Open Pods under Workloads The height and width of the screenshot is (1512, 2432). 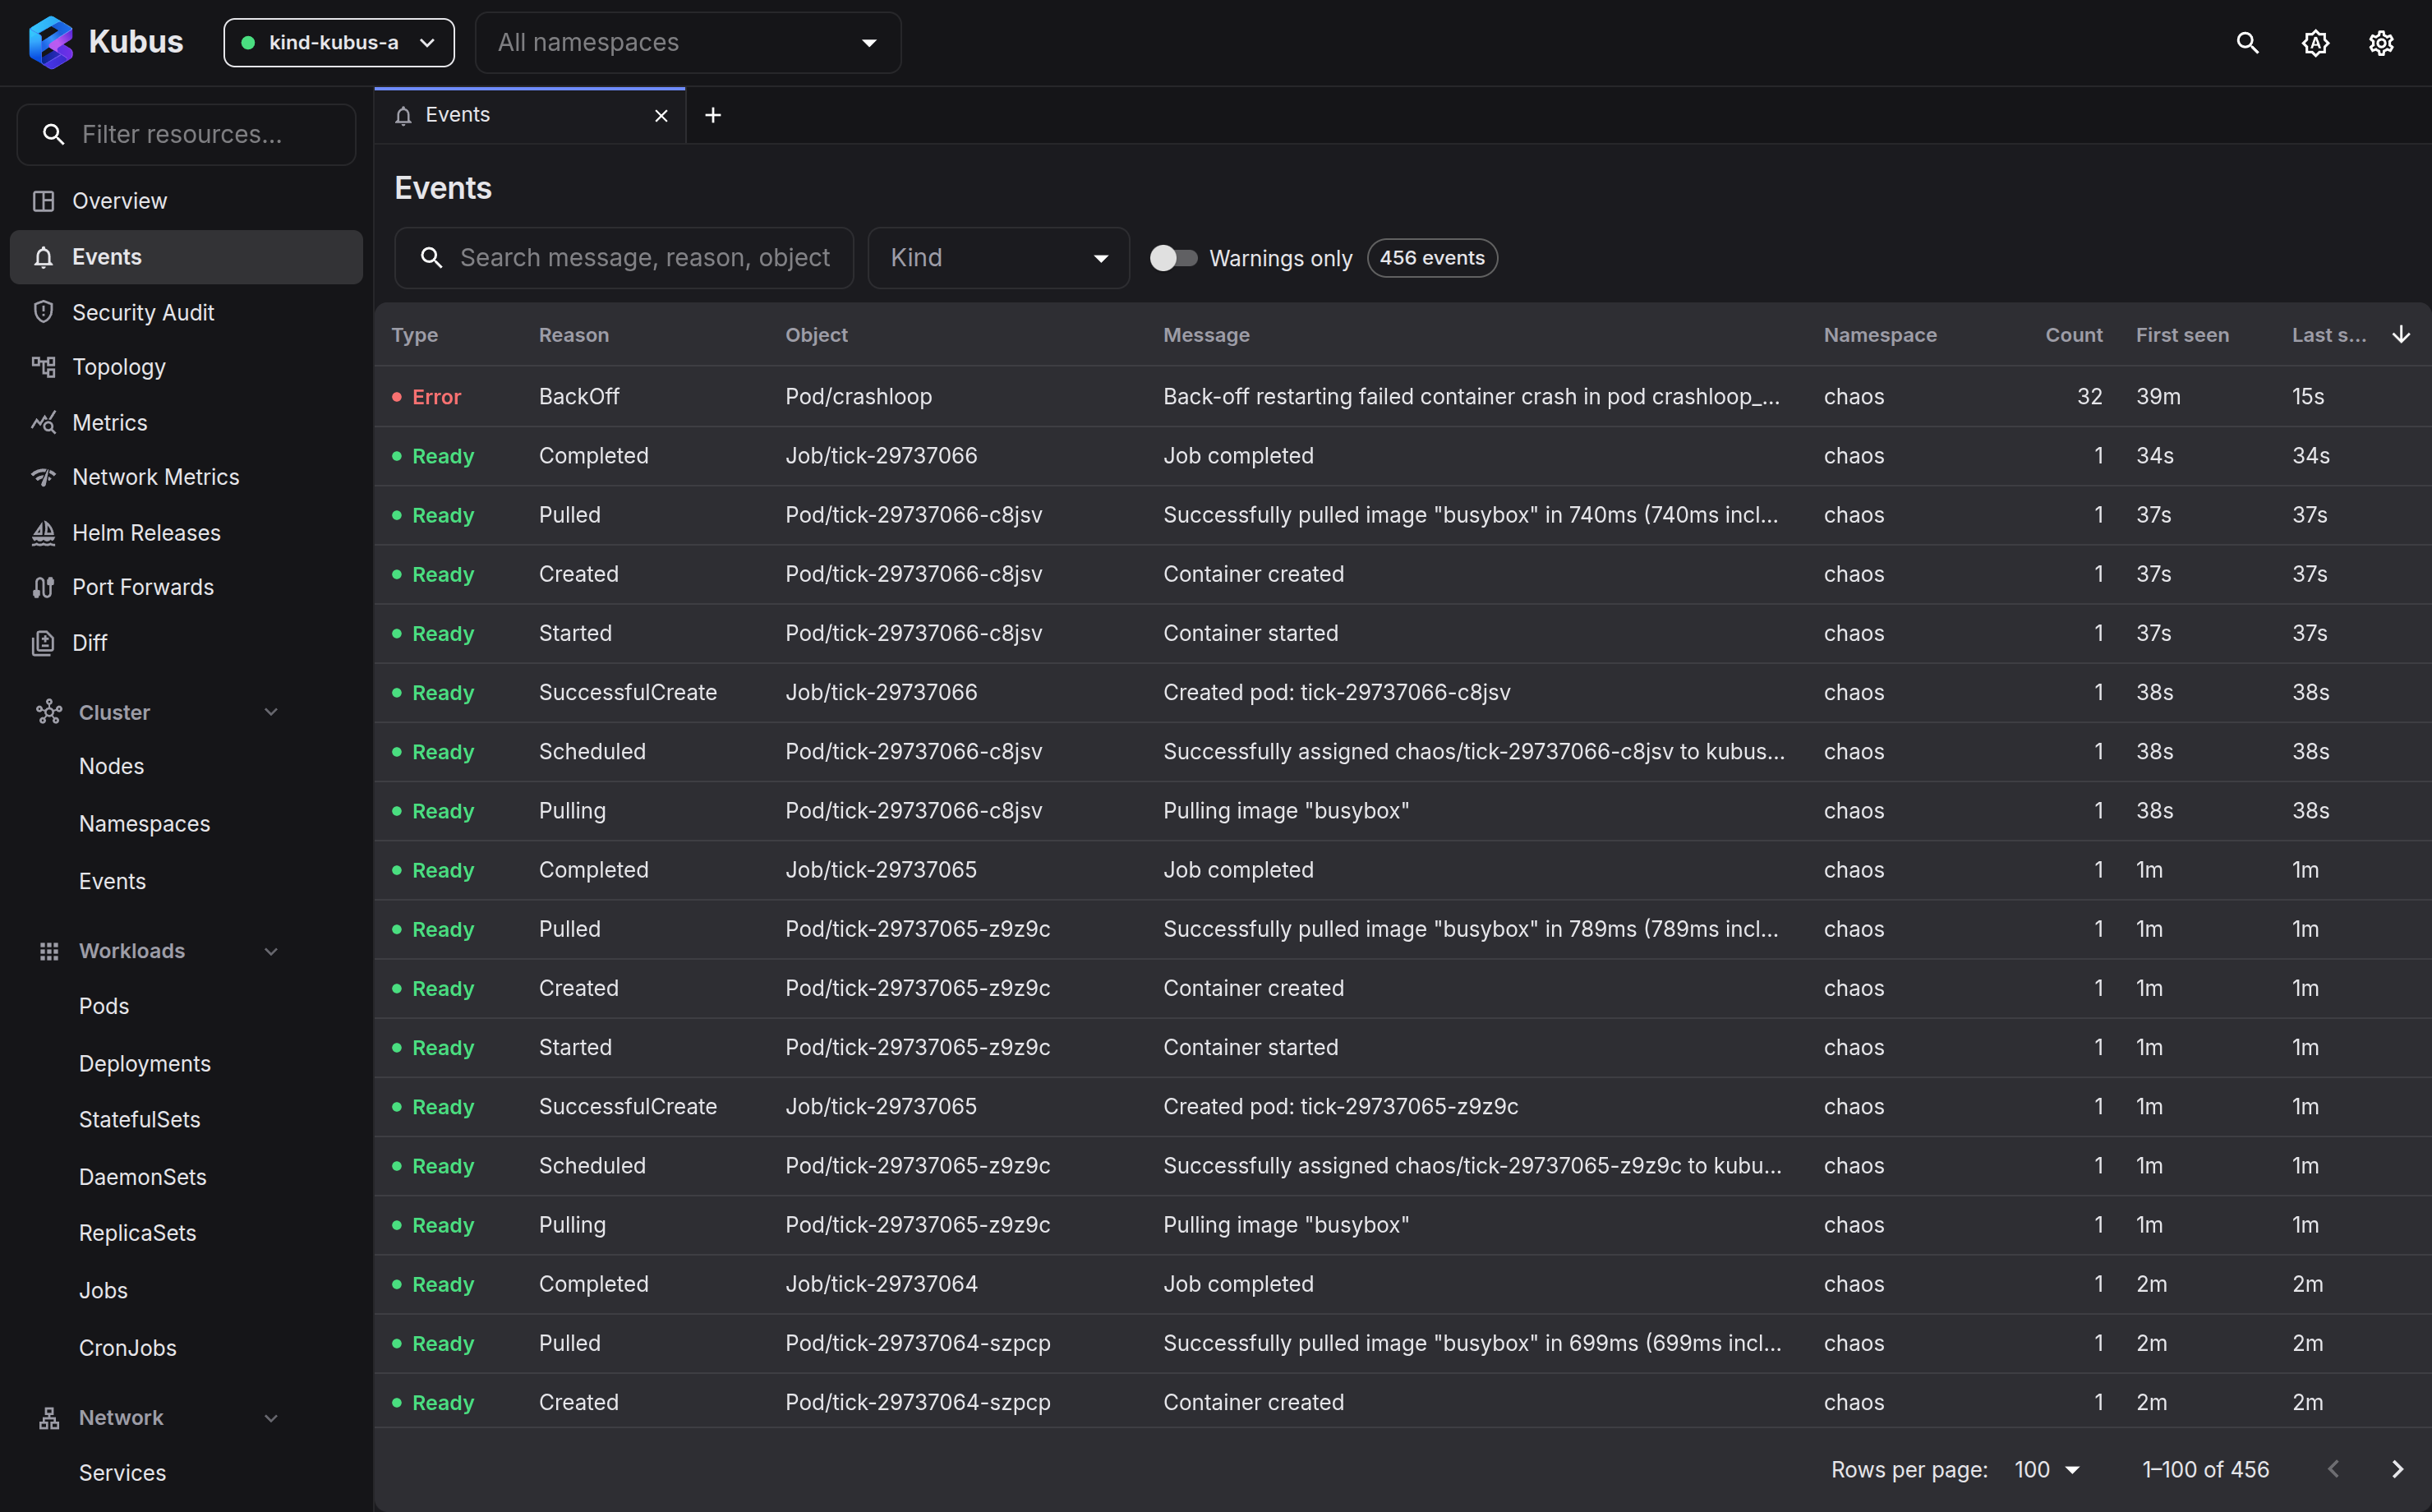[104, 1006]
